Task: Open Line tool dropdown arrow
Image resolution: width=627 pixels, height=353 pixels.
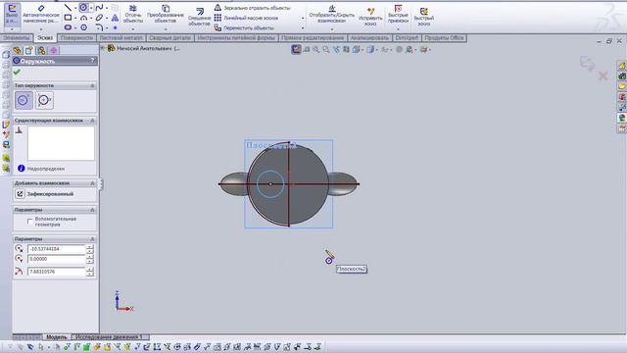Action: pos(75,8)
